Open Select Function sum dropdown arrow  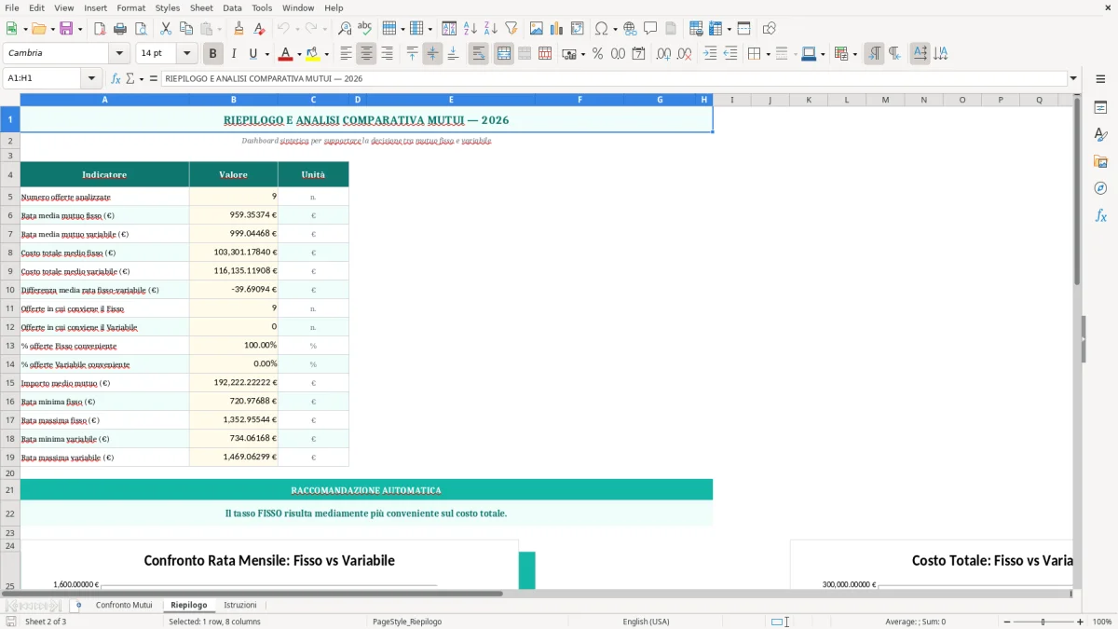coord(142,78)
